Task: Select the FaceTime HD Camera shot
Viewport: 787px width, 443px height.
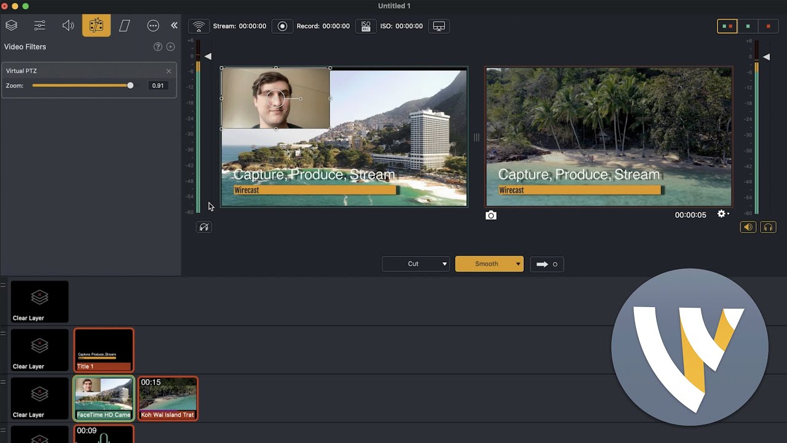Action: (x=104, y=398)
